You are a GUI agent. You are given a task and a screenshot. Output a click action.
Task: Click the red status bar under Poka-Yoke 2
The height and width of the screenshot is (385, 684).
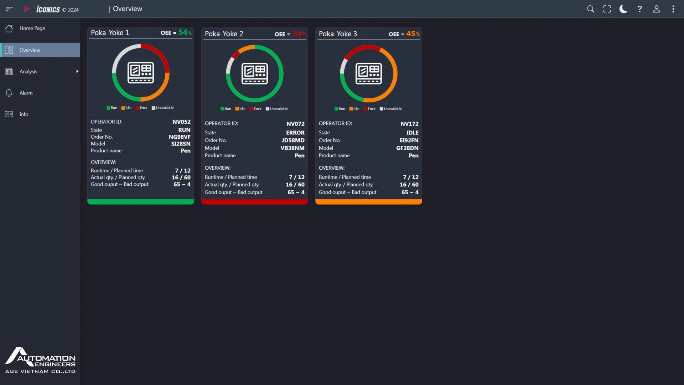pyautogui.click(x=255, y=202)
